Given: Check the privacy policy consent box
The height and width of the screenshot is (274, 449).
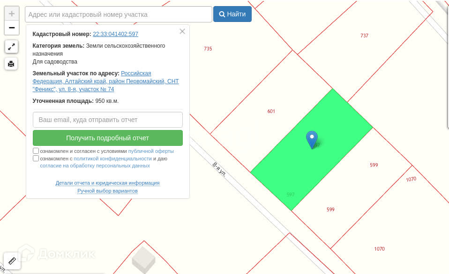Looking at the screenshot, I should [36, 159].
